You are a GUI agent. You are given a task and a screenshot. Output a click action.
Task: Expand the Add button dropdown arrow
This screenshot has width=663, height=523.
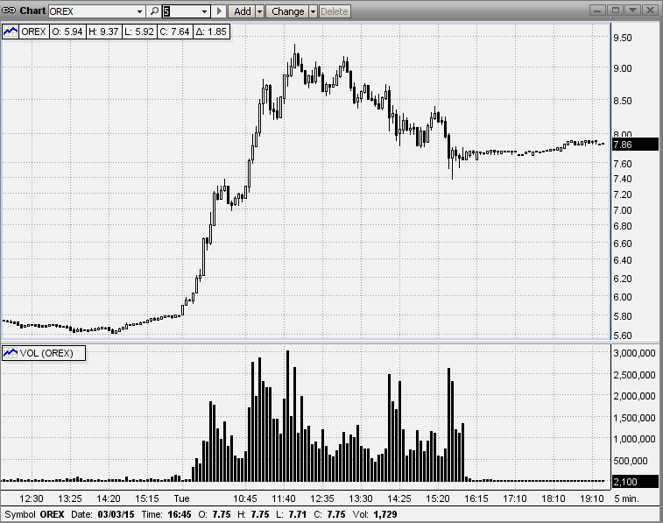pyautogui.click(x=260, y=11)
